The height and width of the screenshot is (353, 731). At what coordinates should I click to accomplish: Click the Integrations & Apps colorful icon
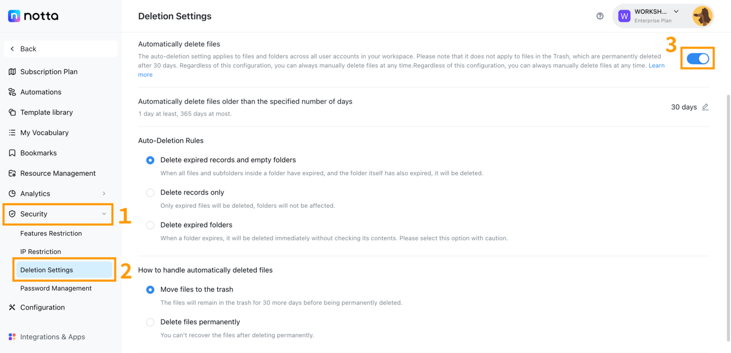(x=12, y=337)
